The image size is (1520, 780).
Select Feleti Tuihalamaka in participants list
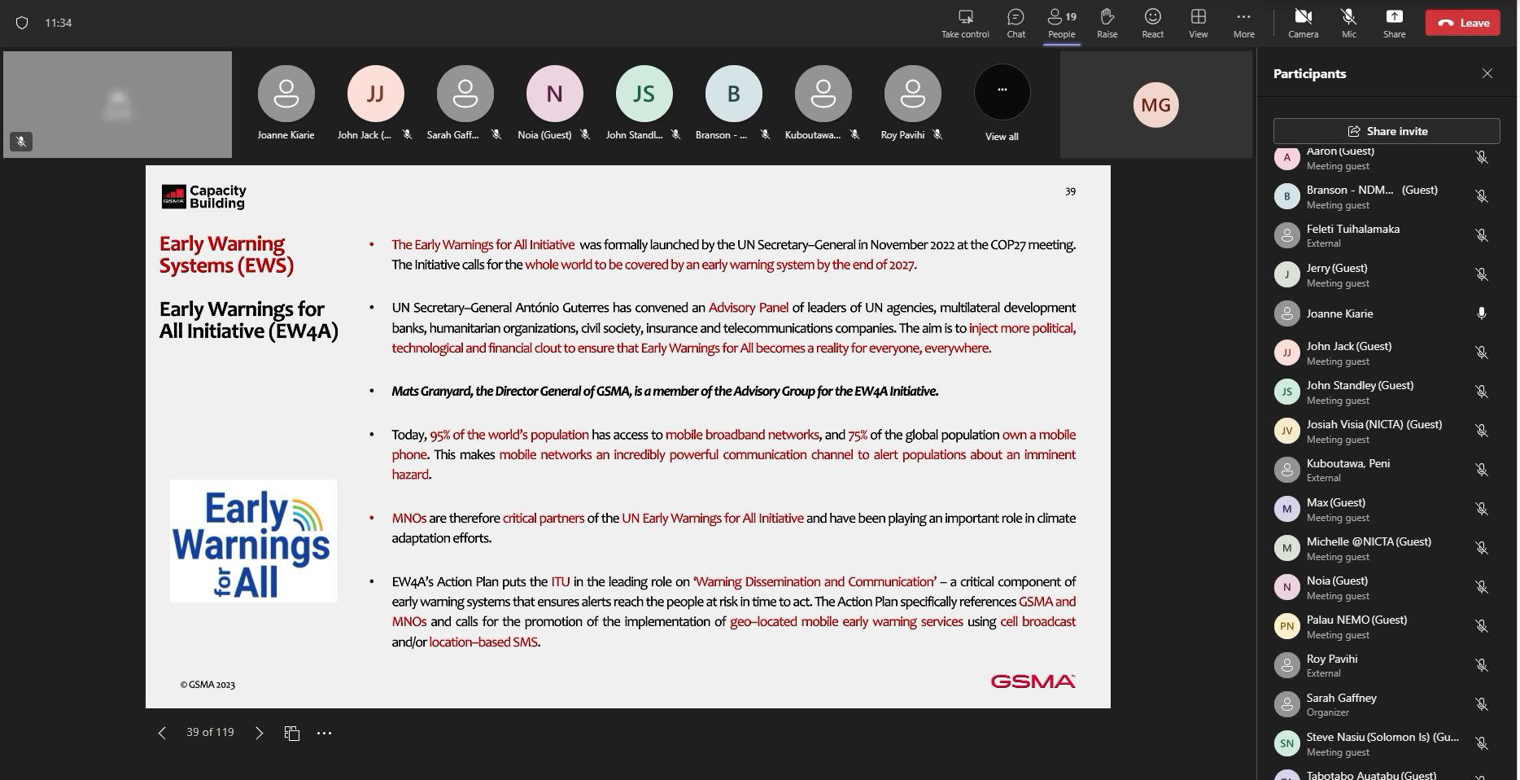(1387, 235)
